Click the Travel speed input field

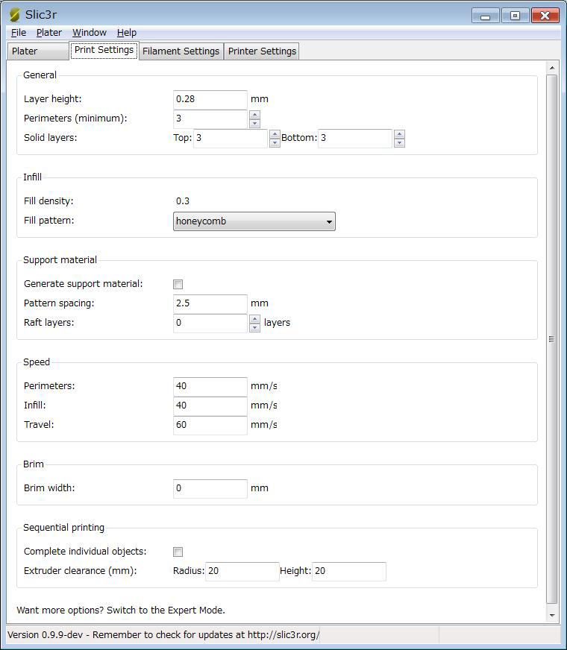coord(210,425)
